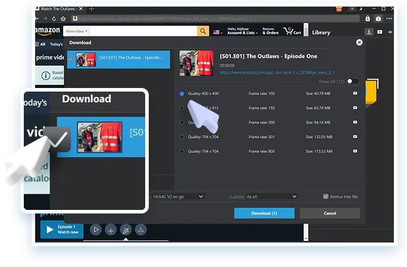Reload the page with the refresh icon
Screen dimensions: 407x267
click(x=54, y=18)
